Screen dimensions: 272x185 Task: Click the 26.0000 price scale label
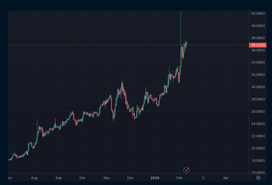(x=258, y=112)
